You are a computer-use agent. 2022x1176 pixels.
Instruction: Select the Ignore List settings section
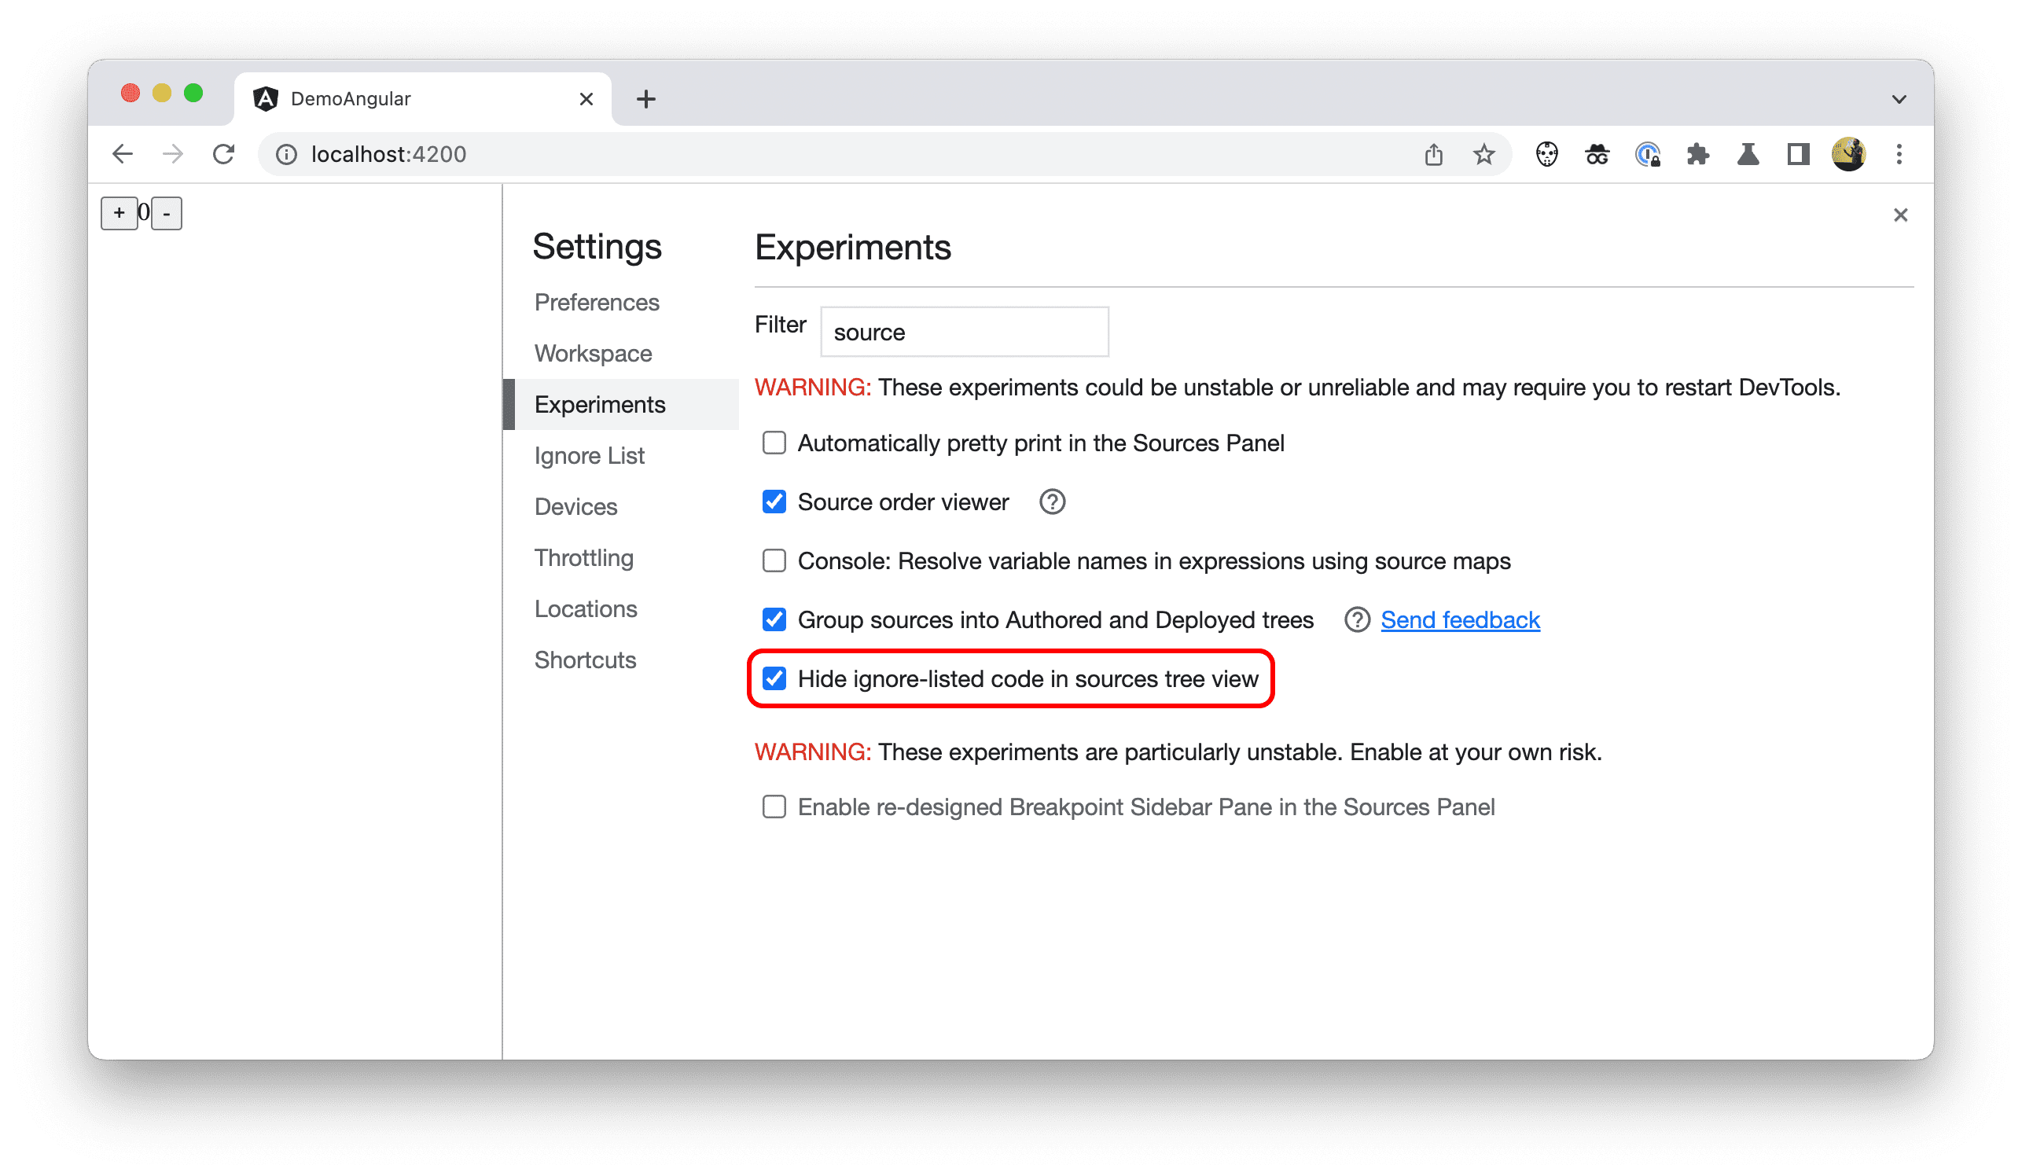click(x=590, y=455)
